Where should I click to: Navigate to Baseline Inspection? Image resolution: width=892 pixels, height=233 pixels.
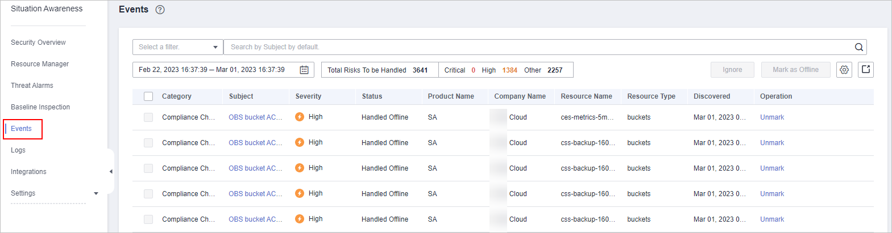pyautogui.click(x=40, y=107)
